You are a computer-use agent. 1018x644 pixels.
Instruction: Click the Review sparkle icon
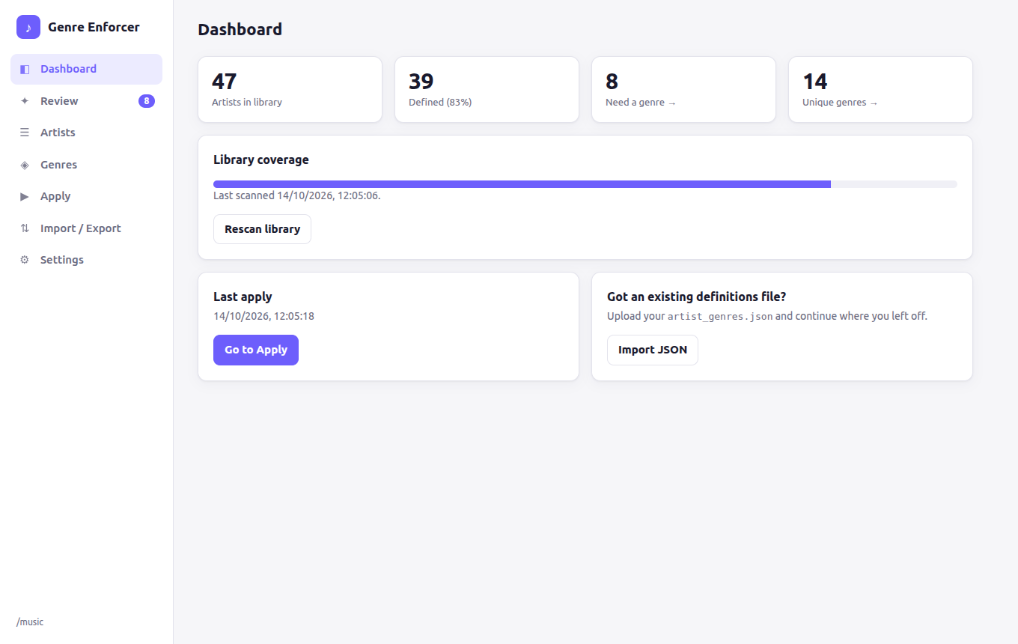tap(25, 101)
